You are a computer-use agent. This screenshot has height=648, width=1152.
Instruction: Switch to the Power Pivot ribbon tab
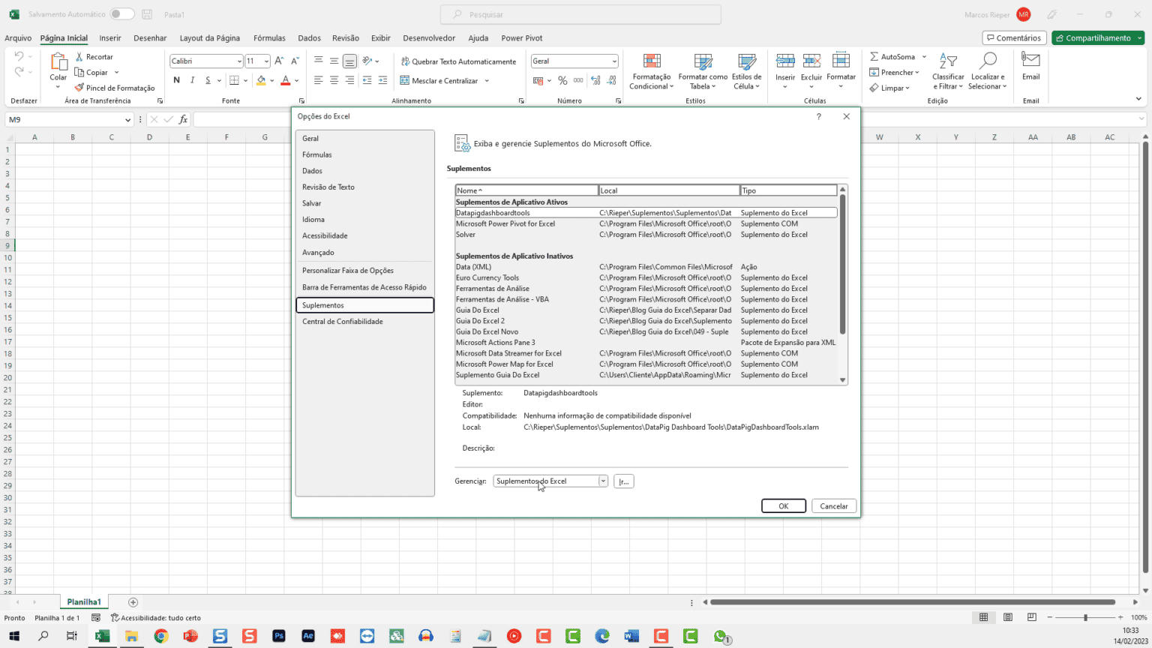click(521, 37)
